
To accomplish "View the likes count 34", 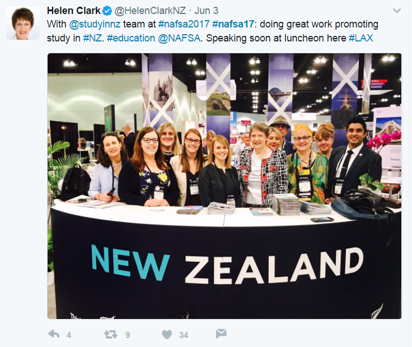I will tap(184, 335).
